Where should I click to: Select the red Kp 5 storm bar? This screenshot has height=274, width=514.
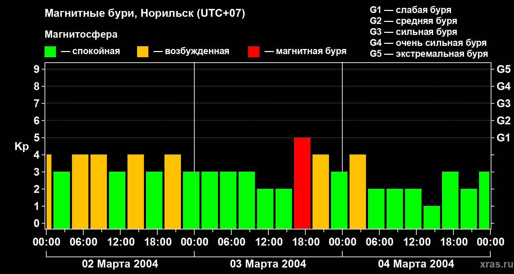(302, 183)
